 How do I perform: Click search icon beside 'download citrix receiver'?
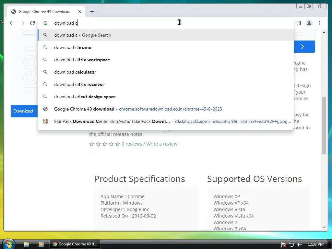pyautogui.click(x=45, y=84)
